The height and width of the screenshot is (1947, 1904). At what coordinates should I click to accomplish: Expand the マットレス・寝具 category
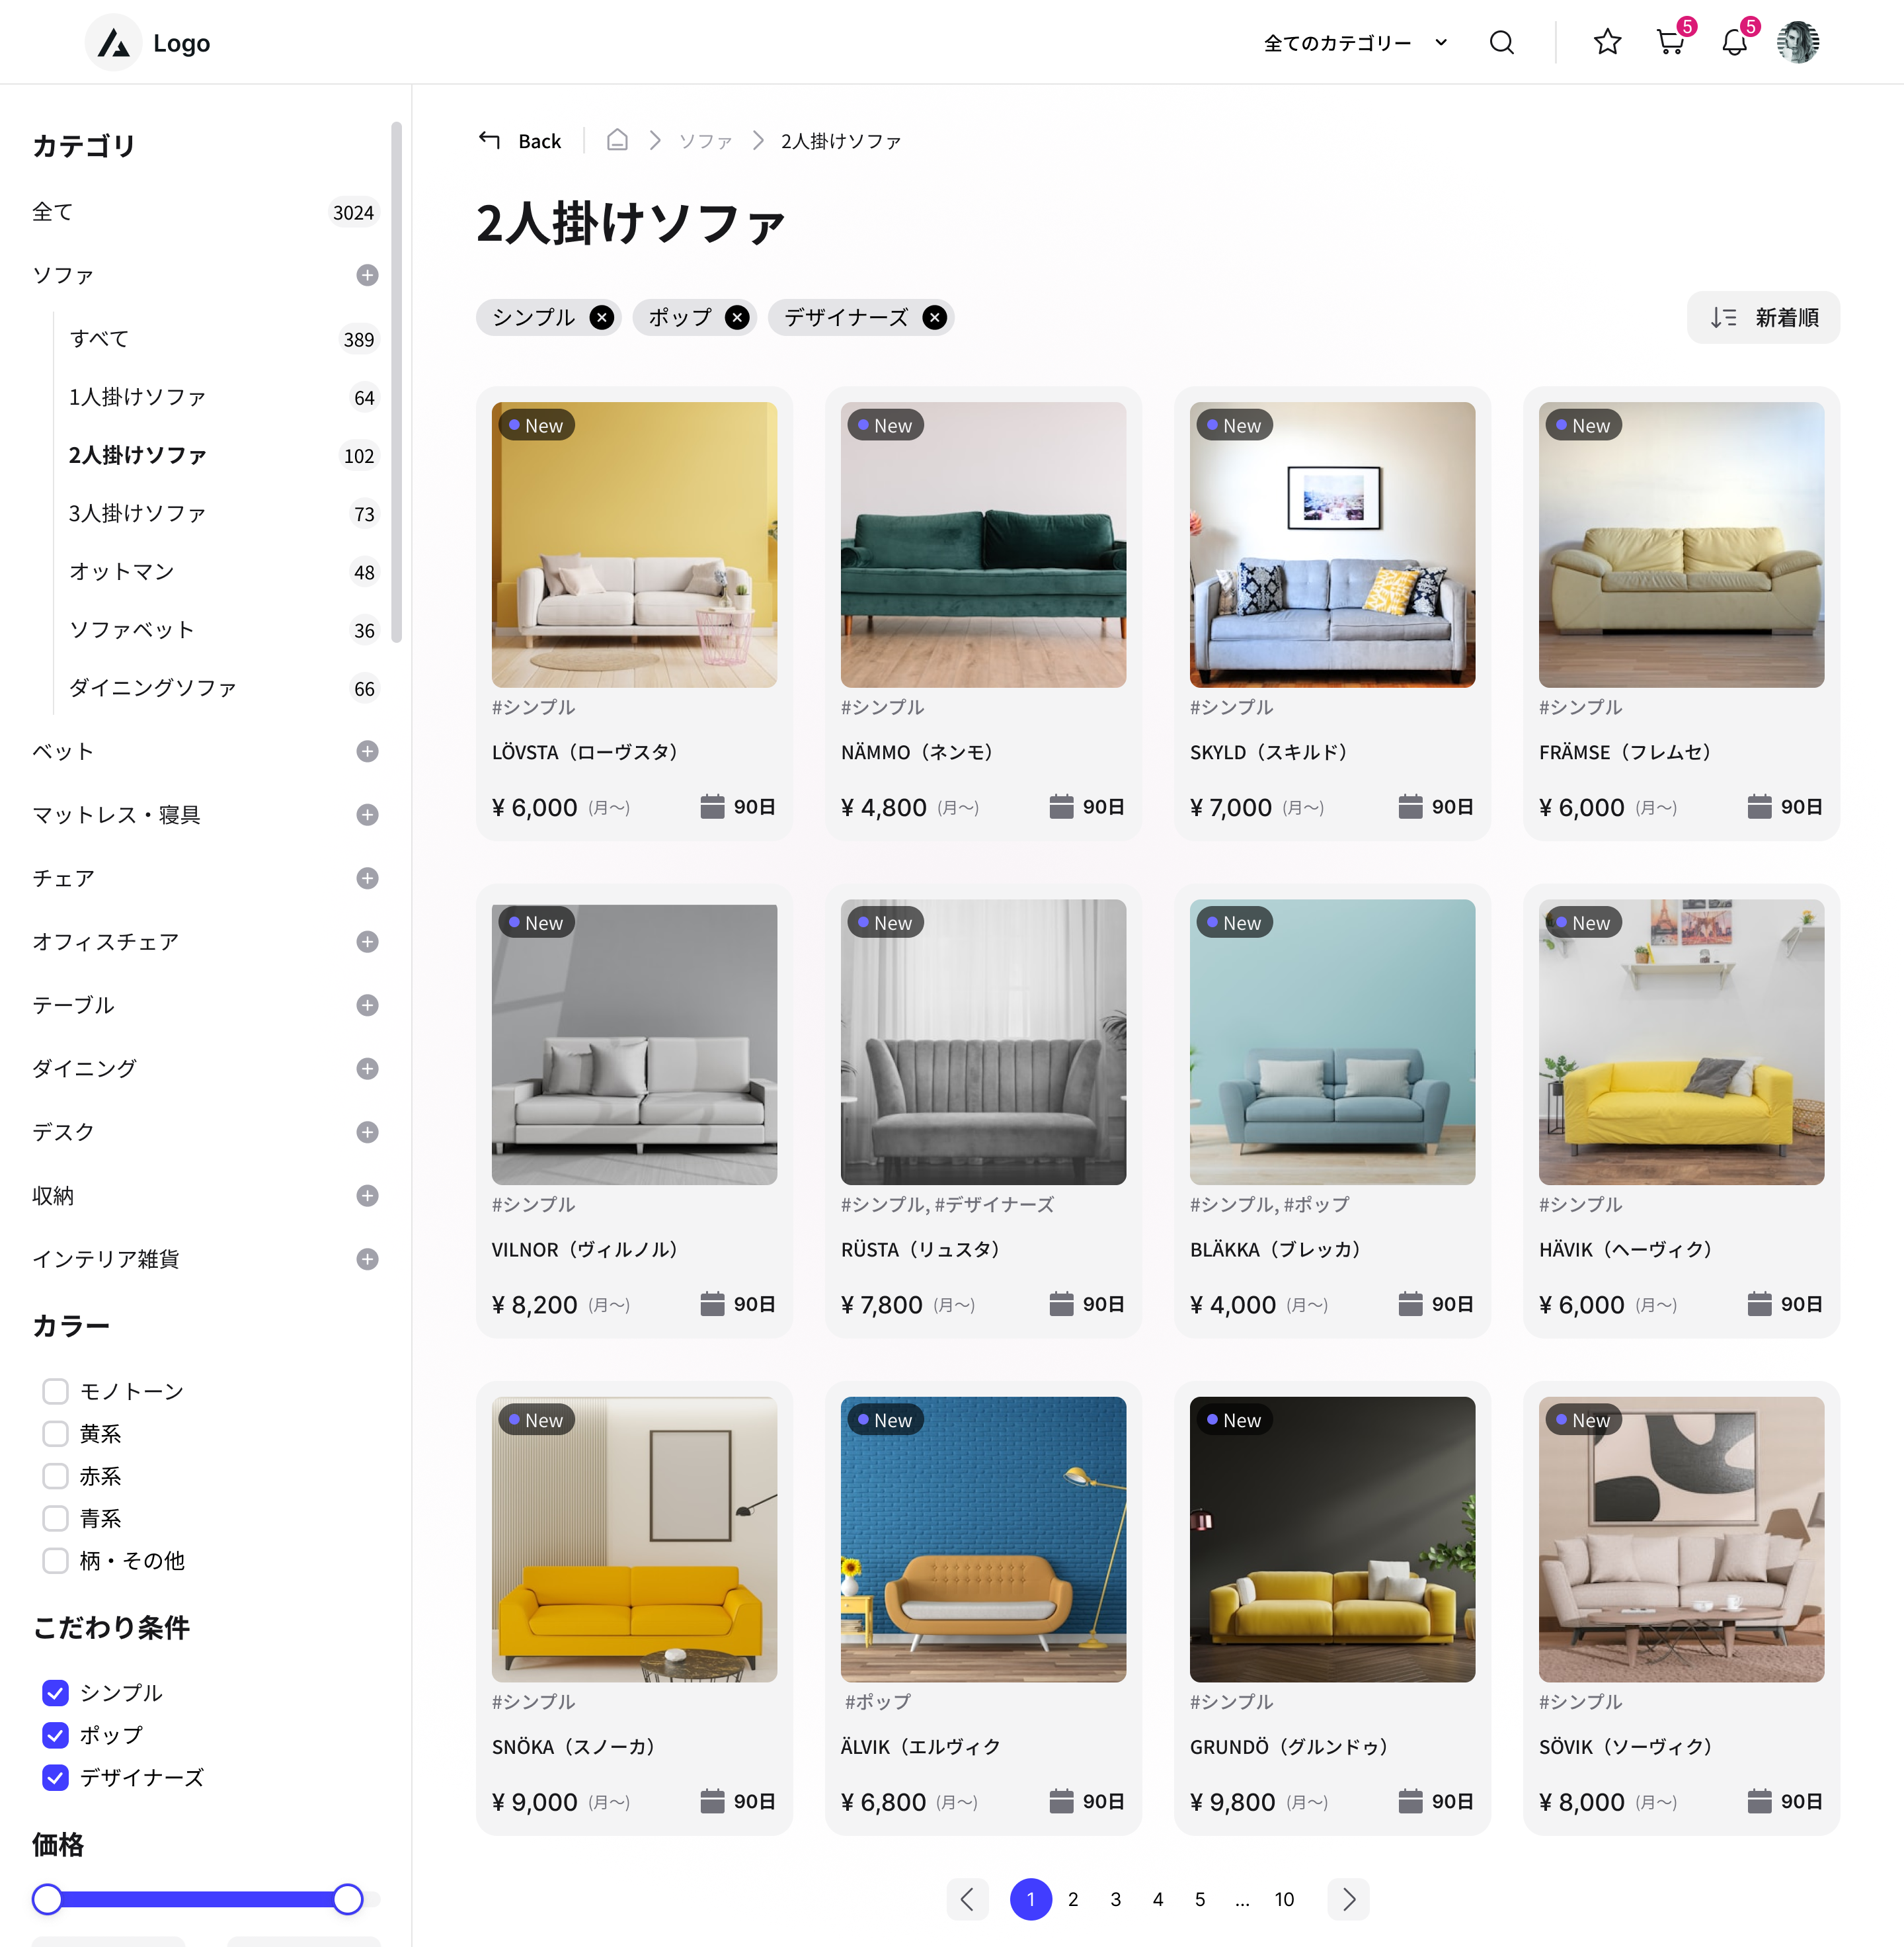coord(367,814)
